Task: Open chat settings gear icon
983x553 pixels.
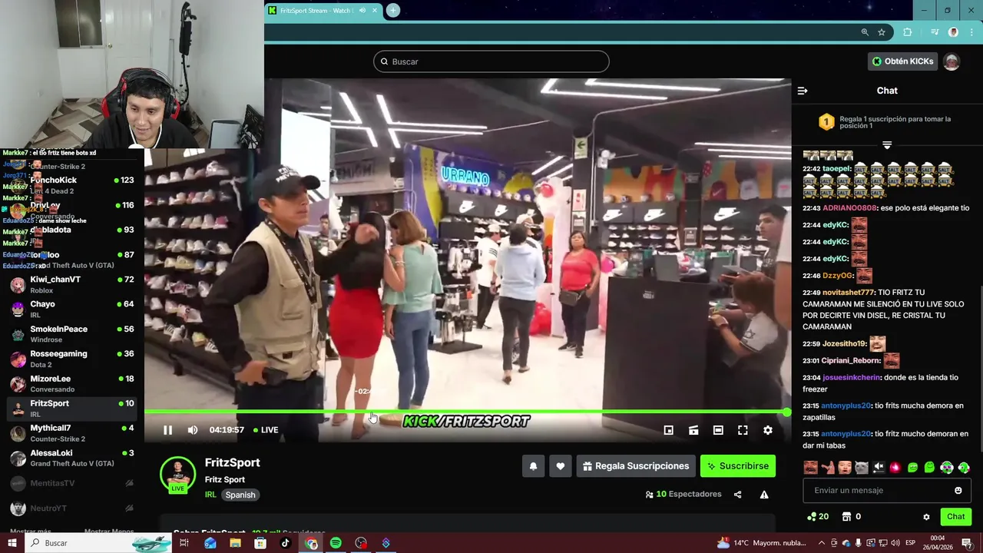Action: [x=926, y=517]
